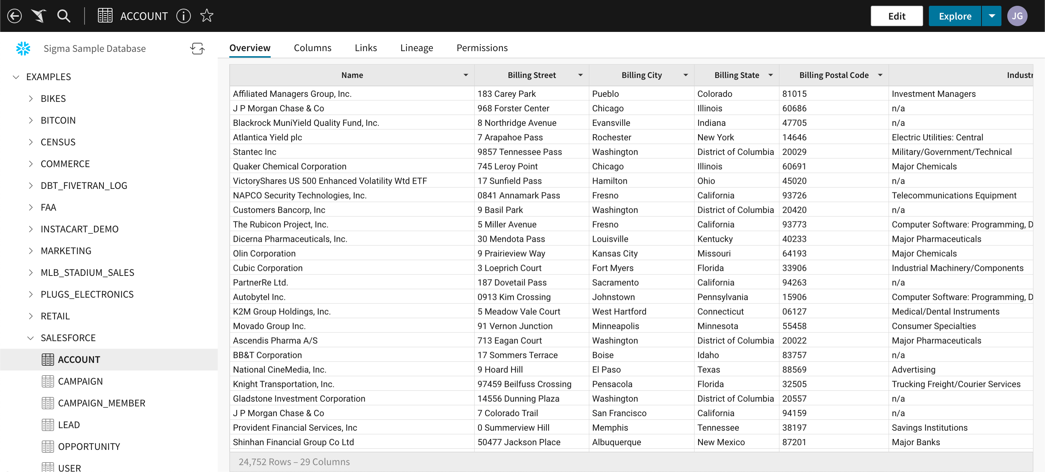Select the CAMPAIGN table in the tree
Image resolution: width=1045 pixels, height=472 pixels.
[x=80, y=382]
